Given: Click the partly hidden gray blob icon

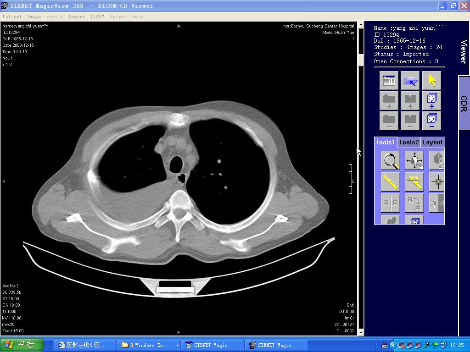Looking at the screenshot, I should 390,220.
